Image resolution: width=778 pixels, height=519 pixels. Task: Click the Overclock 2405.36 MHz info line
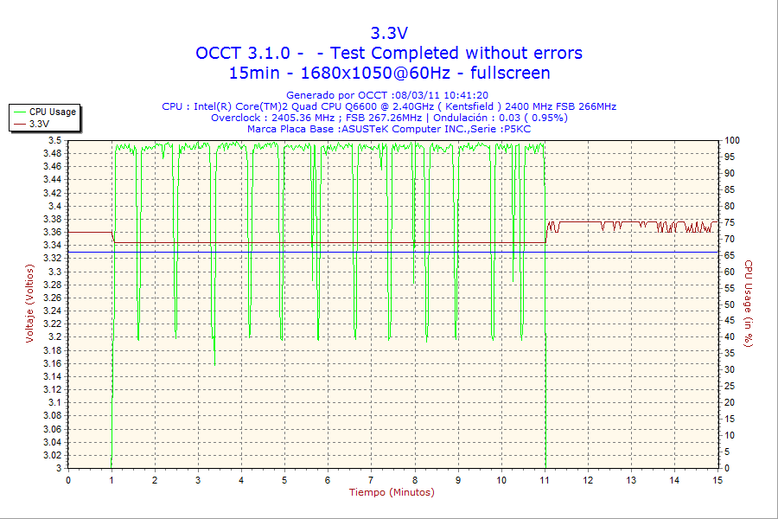[x=389, y=118]
